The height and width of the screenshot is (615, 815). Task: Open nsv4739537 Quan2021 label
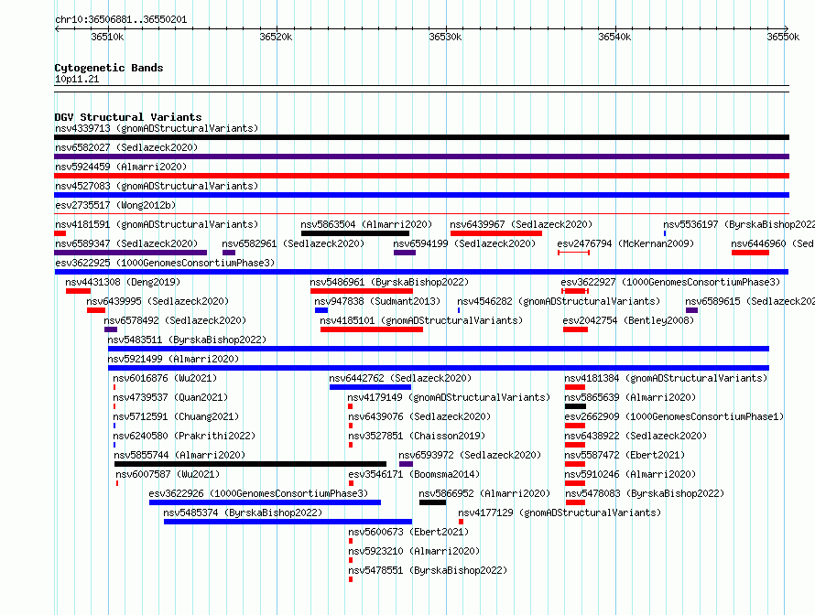[170, 397]
